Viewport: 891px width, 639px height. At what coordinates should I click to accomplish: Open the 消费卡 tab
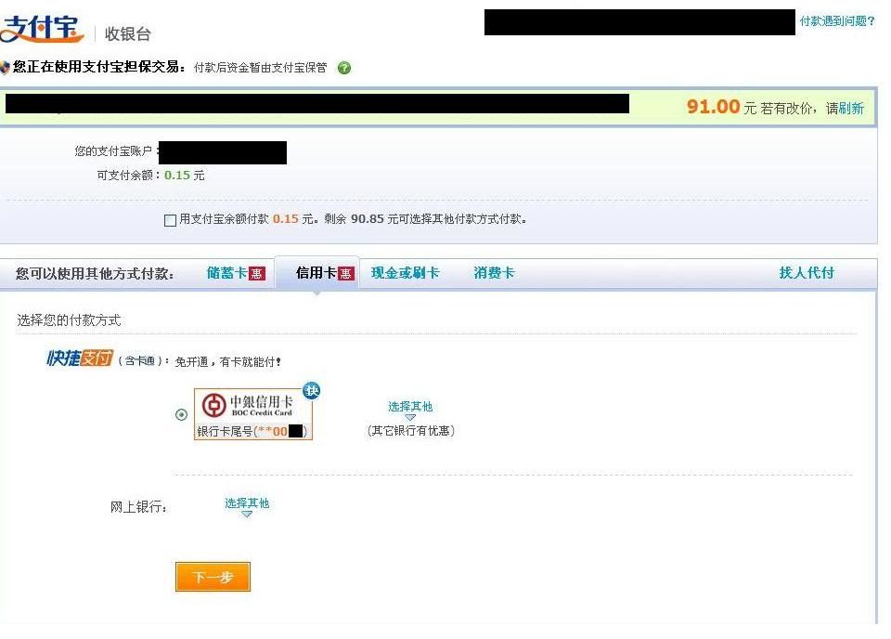(494, 273)
